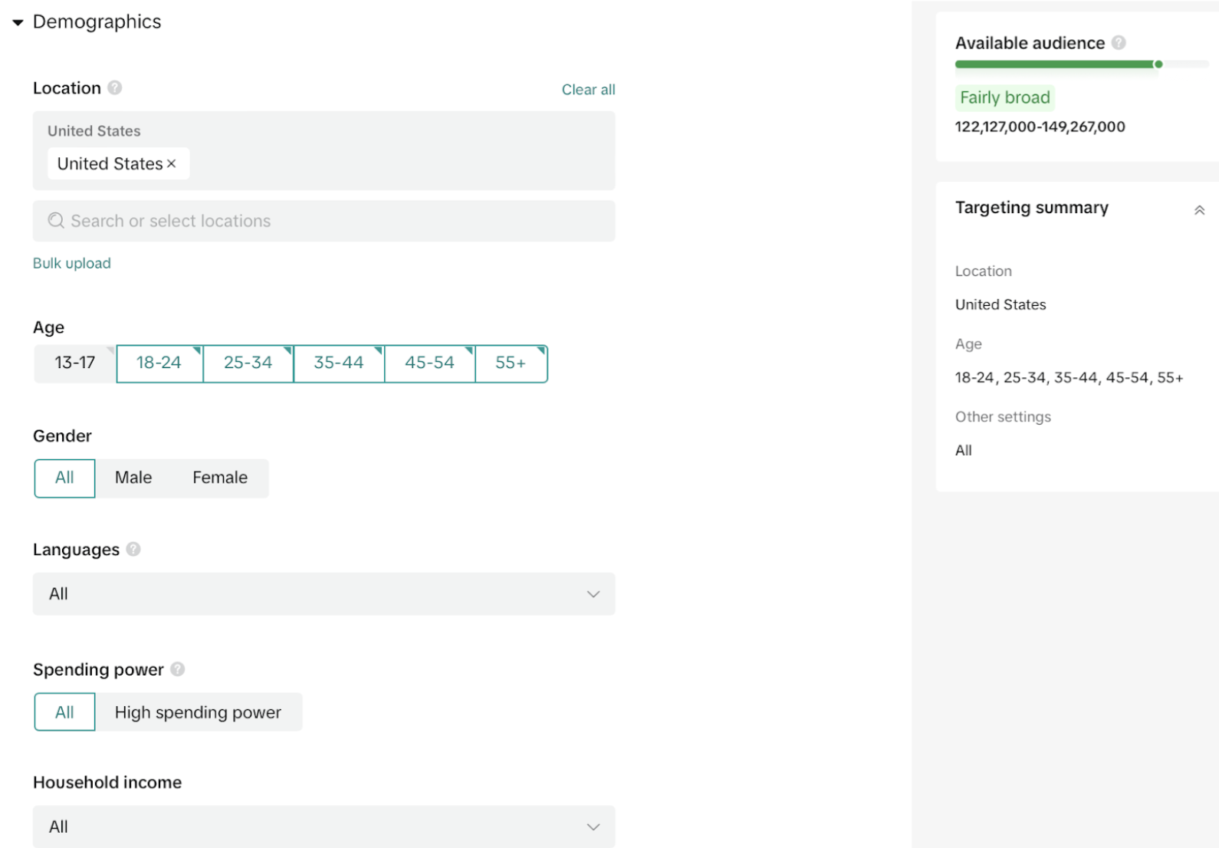Image resolution: width=1219 pixels, height=848 pixels.
Task: Click the Spending power help icon
Action: pyautogui.click(x=178, y=669)
